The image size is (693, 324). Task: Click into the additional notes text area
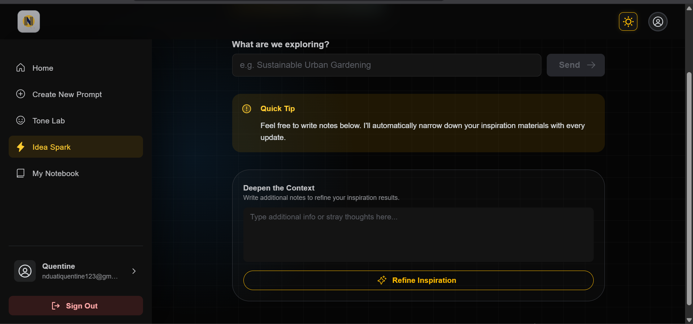point(418,235)
